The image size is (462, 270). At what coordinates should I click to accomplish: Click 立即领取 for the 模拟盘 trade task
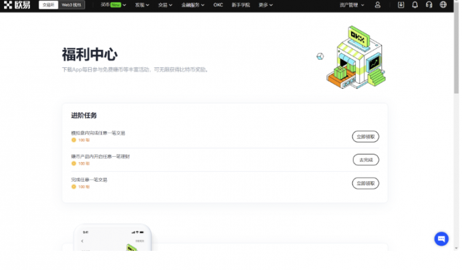coord(366,136)
